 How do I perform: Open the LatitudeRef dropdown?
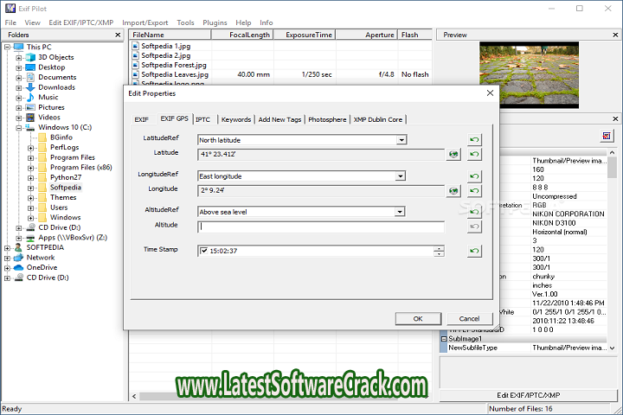click(401, 139)
